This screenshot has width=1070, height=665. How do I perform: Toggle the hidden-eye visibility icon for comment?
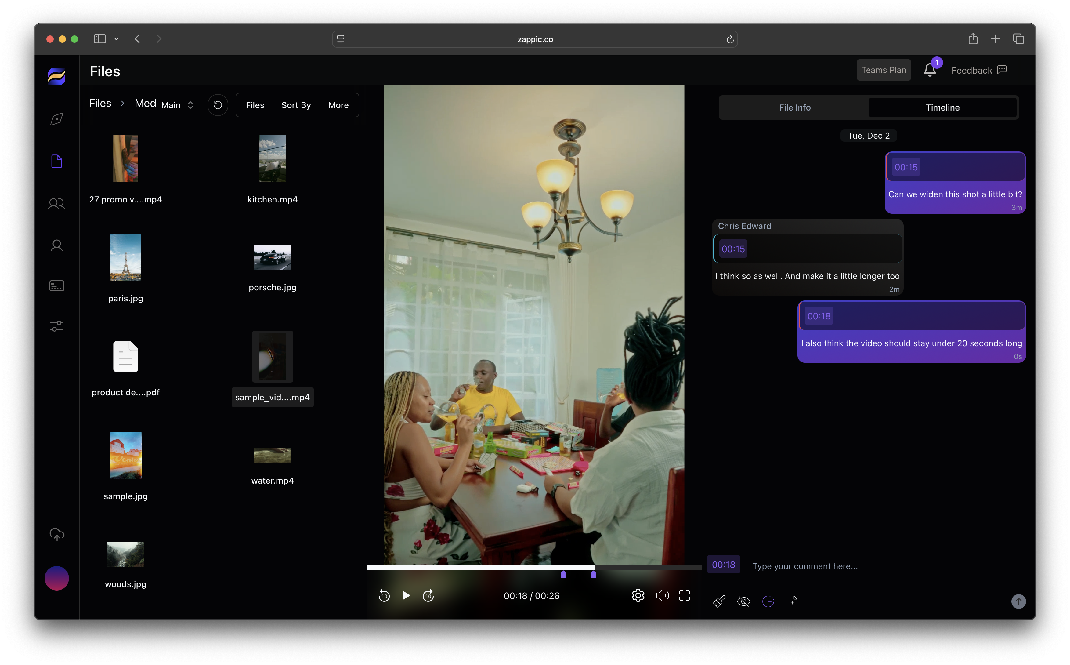point(743,601)
